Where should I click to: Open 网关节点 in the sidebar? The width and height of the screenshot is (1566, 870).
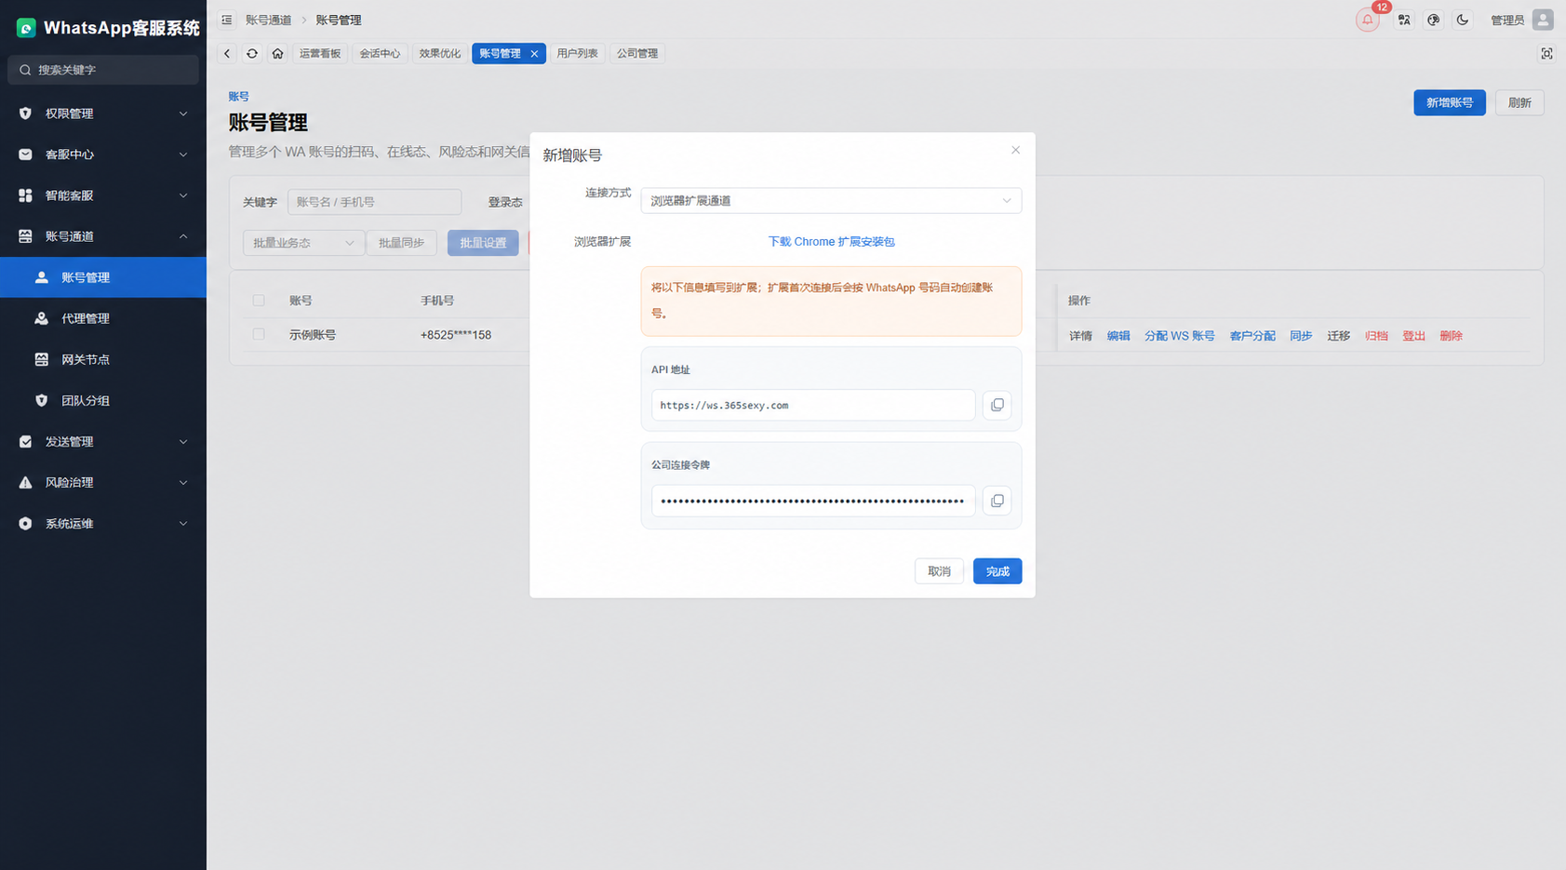click(x=103, y=359)
